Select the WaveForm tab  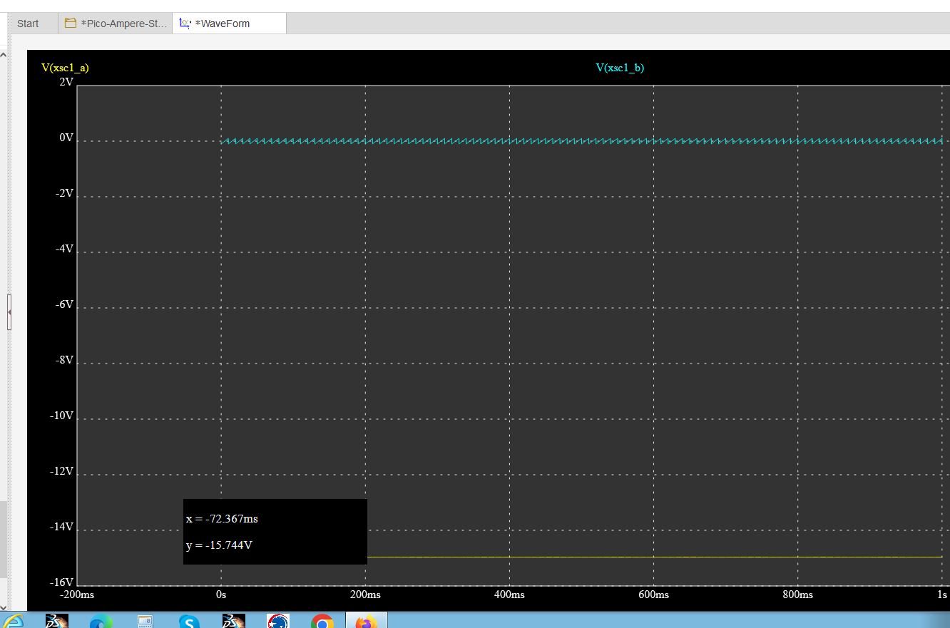pos(229,24)
